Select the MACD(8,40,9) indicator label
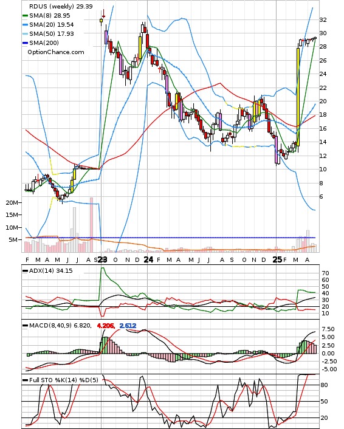 [60, 326]
